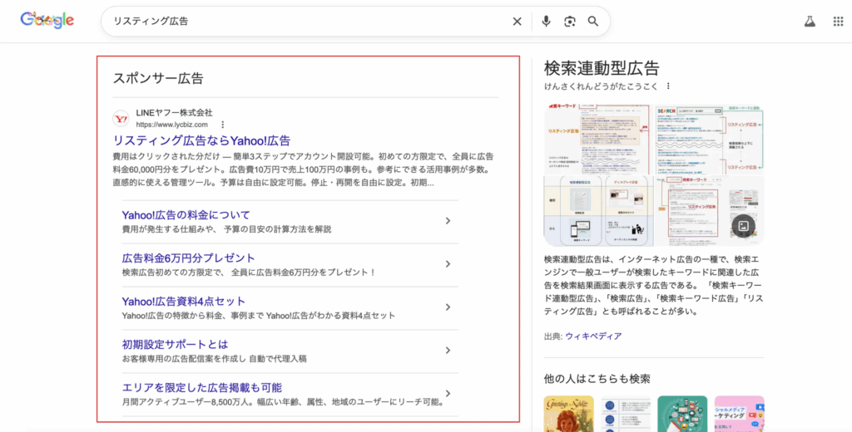Viewport: 852px width, 432px height.
Task: Open Search Labs flask icon
Action: (x=808, y=22)
